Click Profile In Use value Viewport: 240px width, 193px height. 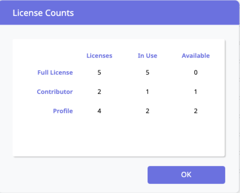[147, 111]
